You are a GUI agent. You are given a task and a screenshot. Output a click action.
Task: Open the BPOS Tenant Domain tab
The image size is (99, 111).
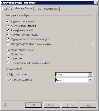pos(46,9)
